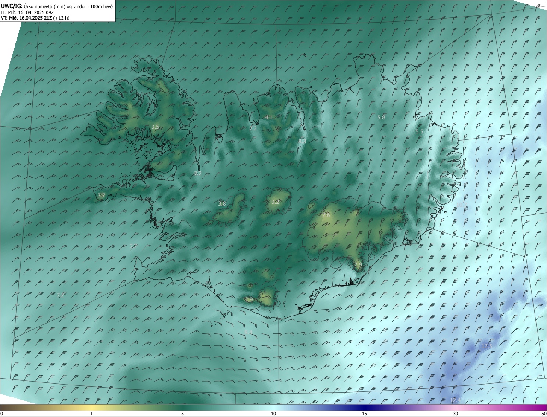The height and width of the screenshot is (417, 547).
Task: Click the colorbar tick labeled 1
Action: [x=91, y=414]
